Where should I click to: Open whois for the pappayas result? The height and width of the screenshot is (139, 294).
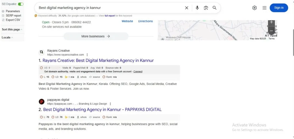click(82, 117)
